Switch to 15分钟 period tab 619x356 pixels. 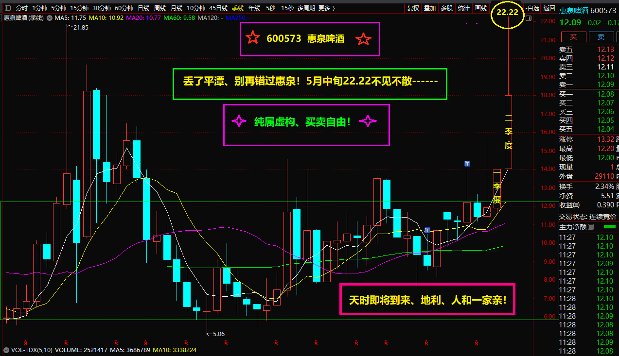pyautogui.click(x=79, y=8)
